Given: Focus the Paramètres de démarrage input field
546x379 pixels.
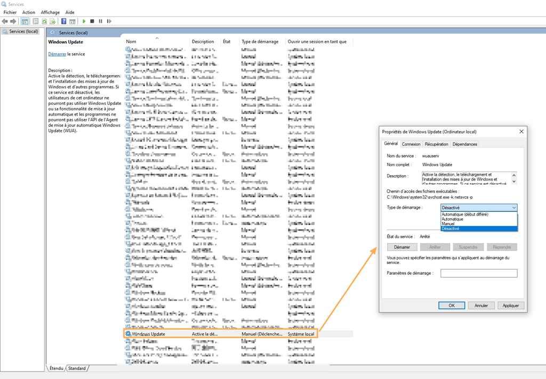Looking at the screenshot, I should point(479,273).
